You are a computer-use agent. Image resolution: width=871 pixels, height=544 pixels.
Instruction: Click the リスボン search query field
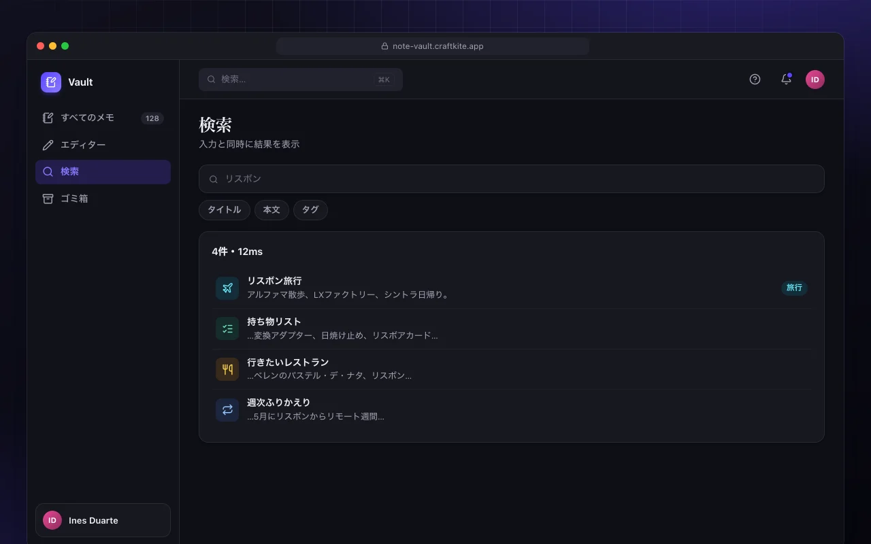click(x=512, y=179)
